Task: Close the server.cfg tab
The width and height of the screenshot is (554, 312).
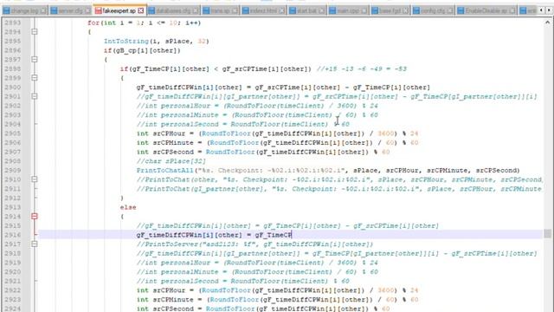Action: [88, 10]
